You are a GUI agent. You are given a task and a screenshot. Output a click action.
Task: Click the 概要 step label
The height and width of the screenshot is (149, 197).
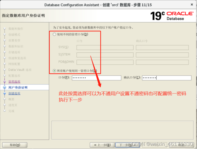click(11, 99)
